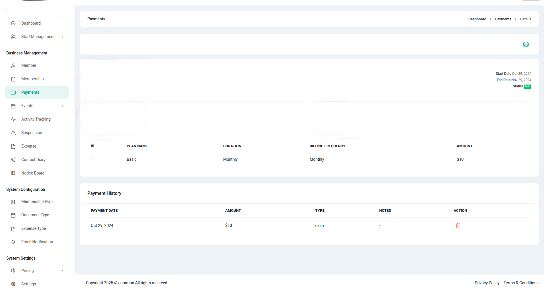This screenshot has width=550, height=292.
Task: Click the Staff Management people icon
Action: pyautogui.click(x=13, y=37)
